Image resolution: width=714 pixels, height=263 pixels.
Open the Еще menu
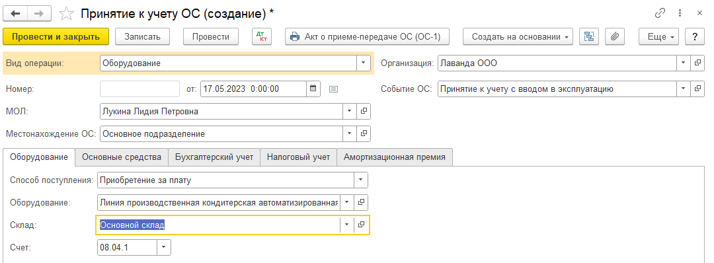tap(659, 37)
